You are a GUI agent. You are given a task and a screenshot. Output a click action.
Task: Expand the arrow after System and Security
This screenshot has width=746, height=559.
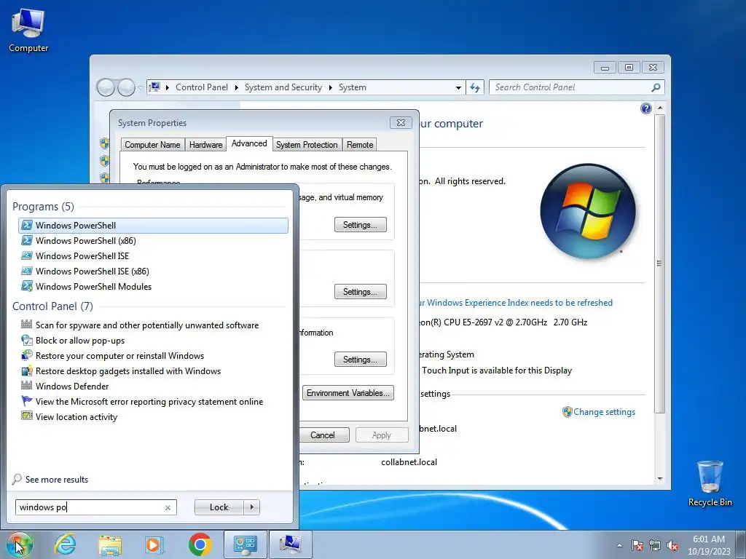click(330, 87)
